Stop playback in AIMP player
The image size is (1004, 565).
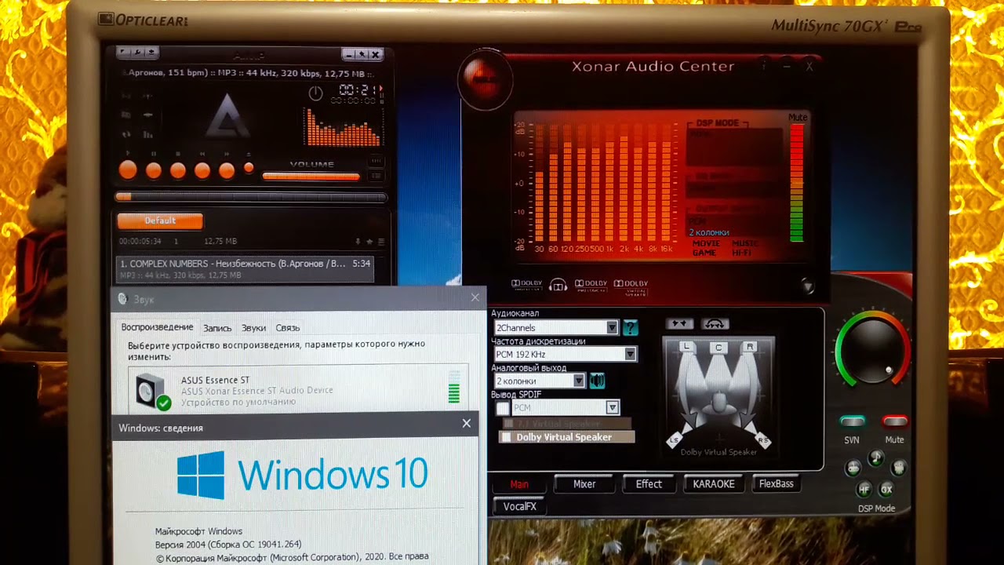click(x=178, y=169)
